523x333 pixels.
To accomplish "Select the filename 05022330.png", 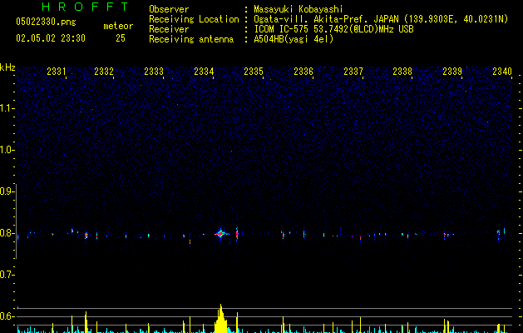I will [46, 22].
